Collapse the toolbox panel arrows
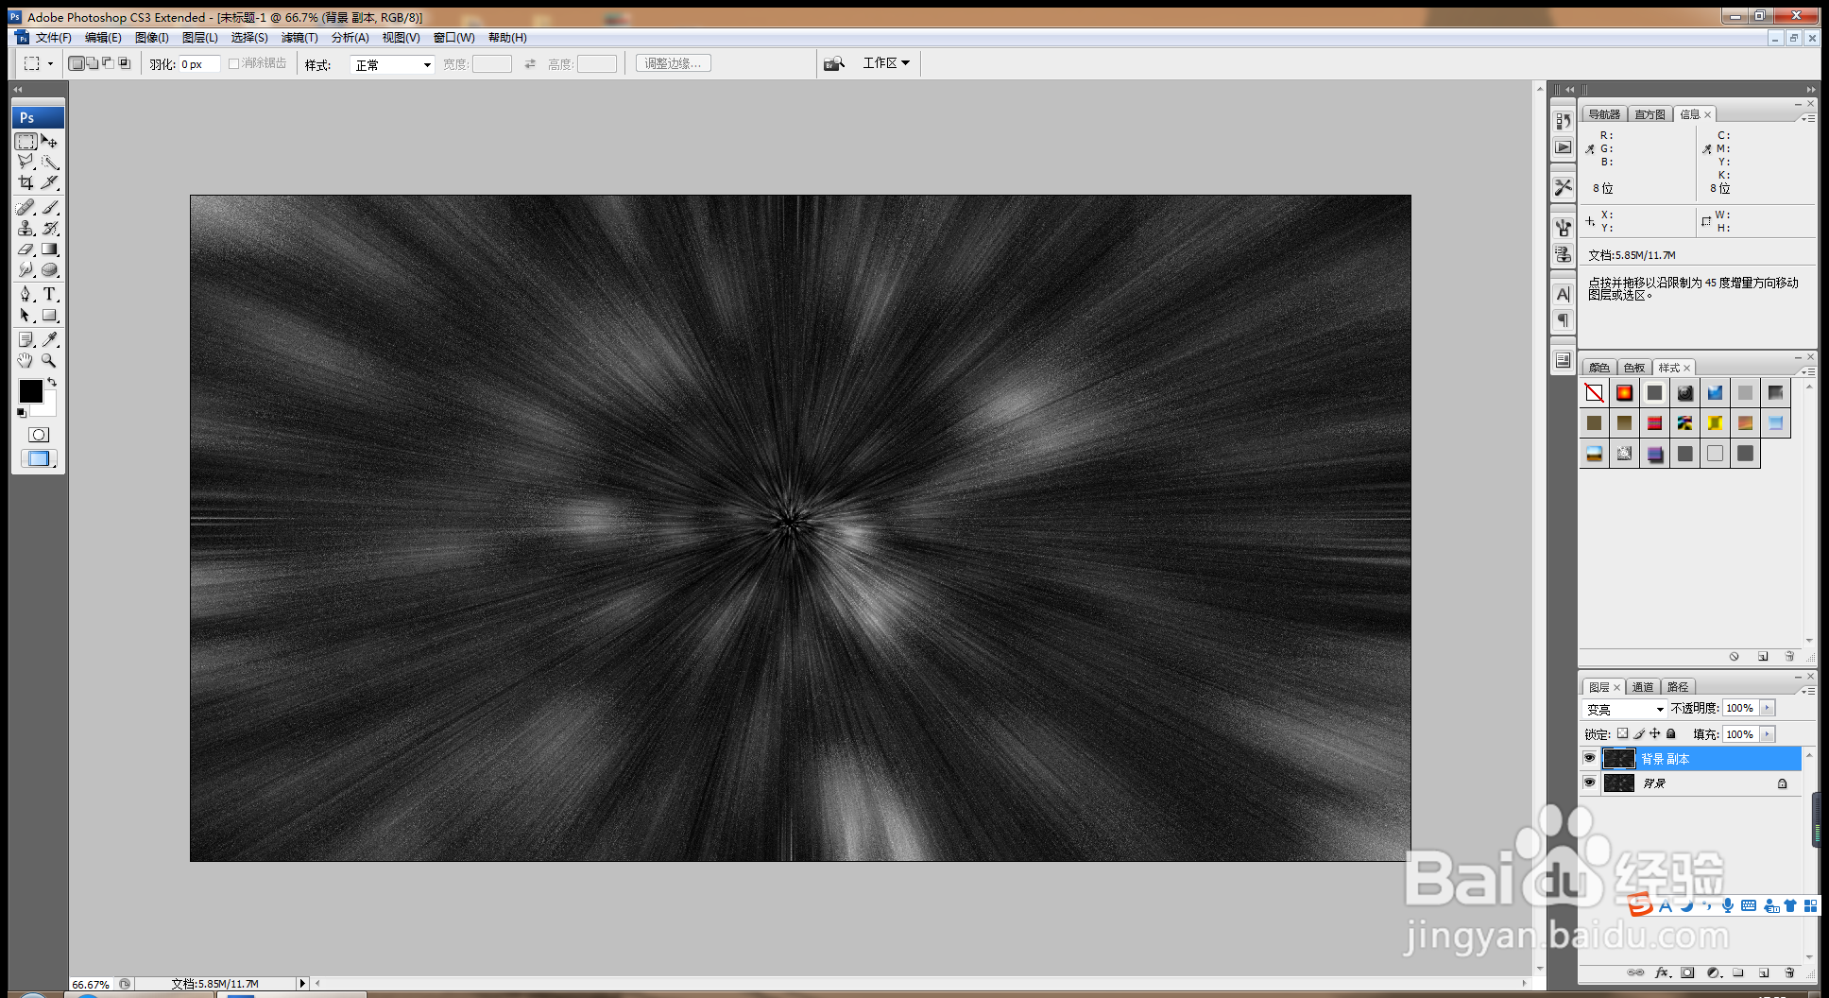Image resolution: width=1829 pixels, height=998 pixels. [18, 90]
